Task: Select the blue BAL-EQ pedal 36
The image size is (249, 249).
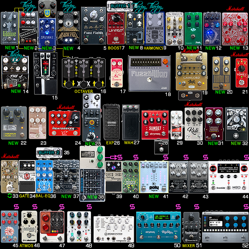Action: 44,176
